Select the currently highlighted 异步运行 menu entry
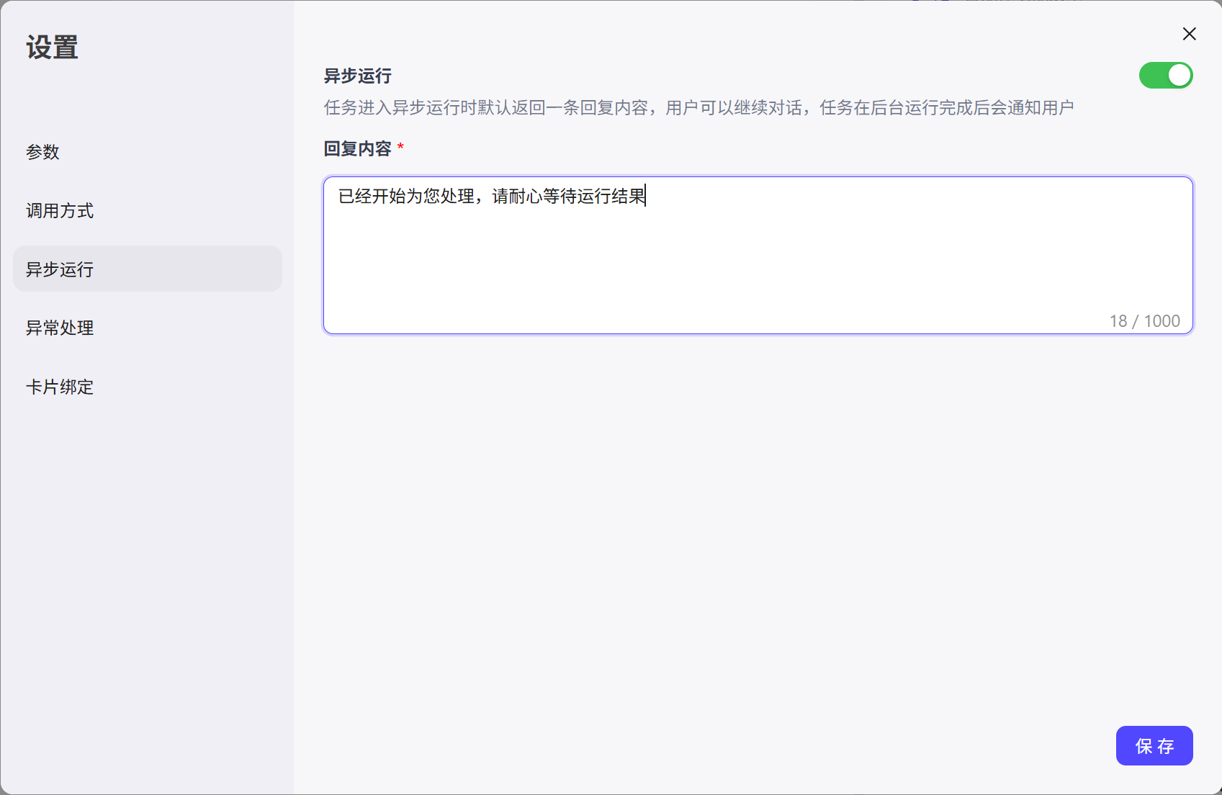This screenshot has height=795, width=1222. tap(59, 269)
